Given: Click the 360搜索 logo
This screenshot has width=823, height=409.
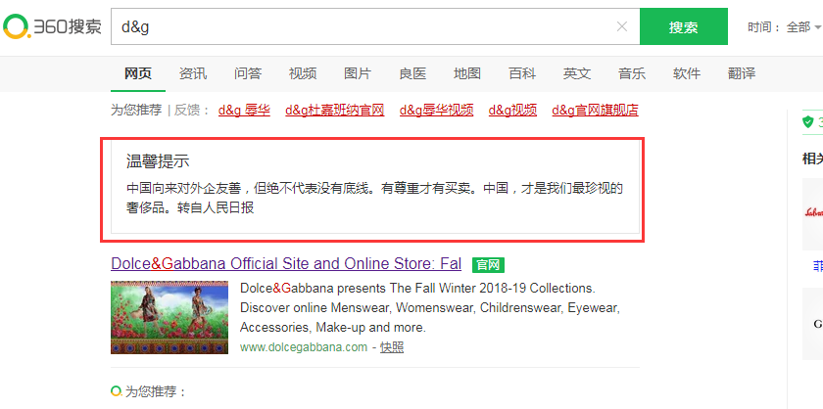Looking at the screenshot, I should [x=52, y=26].
